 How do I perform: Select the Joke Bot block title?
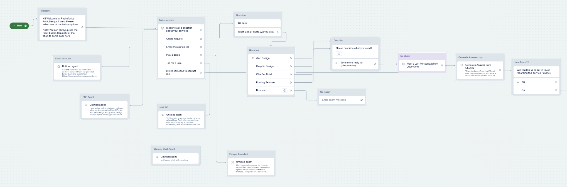pyautogui.click(x=164, y=107)
